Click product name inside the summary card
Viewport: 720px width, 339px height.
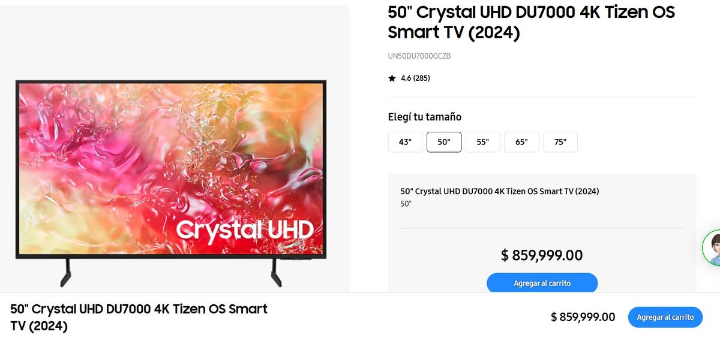click(x=500, y=191)
